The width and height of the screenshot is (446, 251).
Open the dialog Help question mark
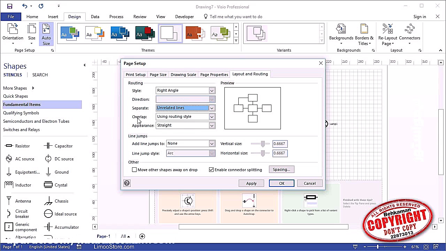click(x=127, y=183)
